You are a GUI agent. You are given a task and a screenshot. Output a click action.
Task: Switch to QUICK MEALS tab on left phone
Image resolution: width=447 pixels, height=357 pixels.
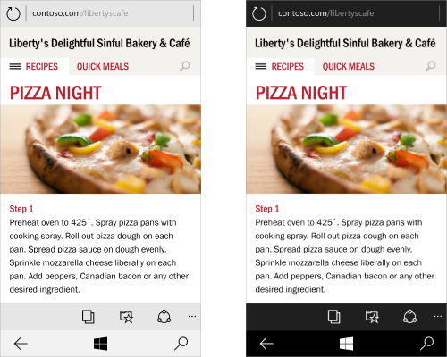coord(103,66)
